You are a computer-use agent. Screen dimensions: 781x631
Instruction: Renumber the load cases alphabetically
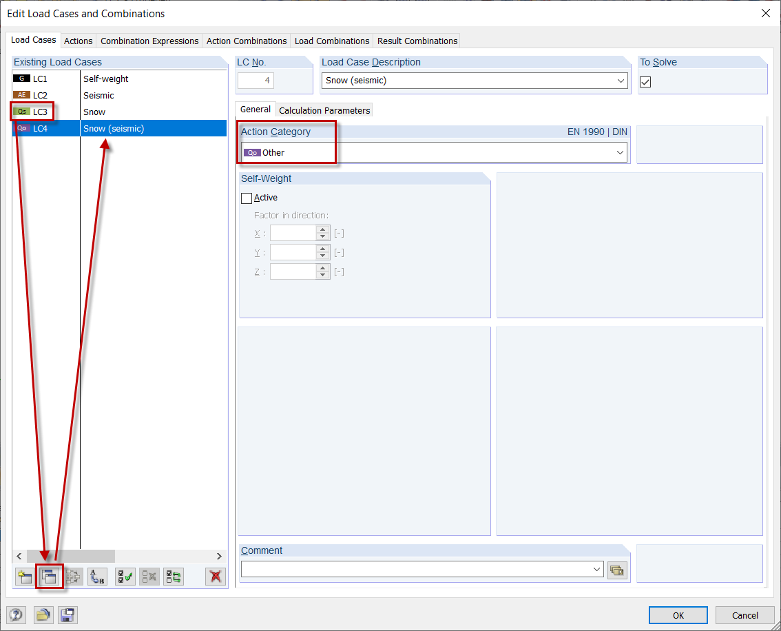coord(97,577)
